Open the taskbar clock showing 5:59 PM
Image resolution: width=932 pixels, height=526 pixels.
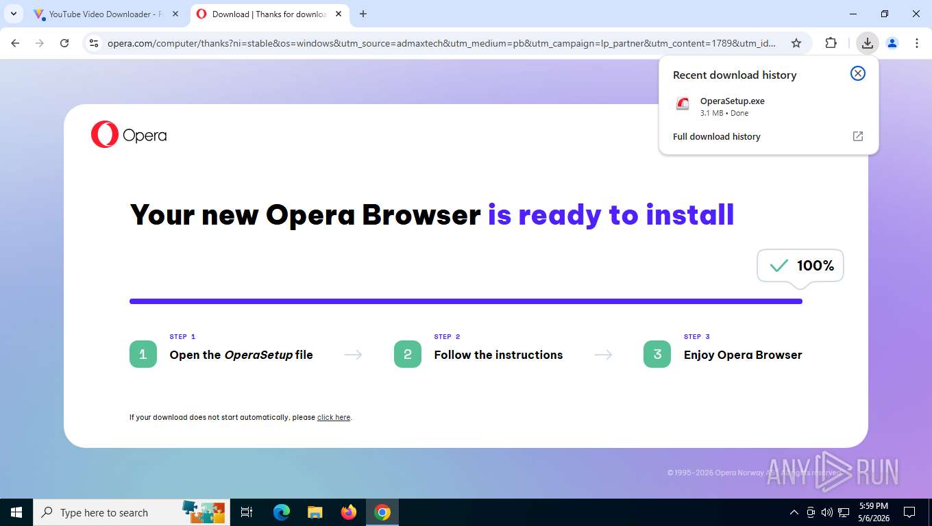873,512
